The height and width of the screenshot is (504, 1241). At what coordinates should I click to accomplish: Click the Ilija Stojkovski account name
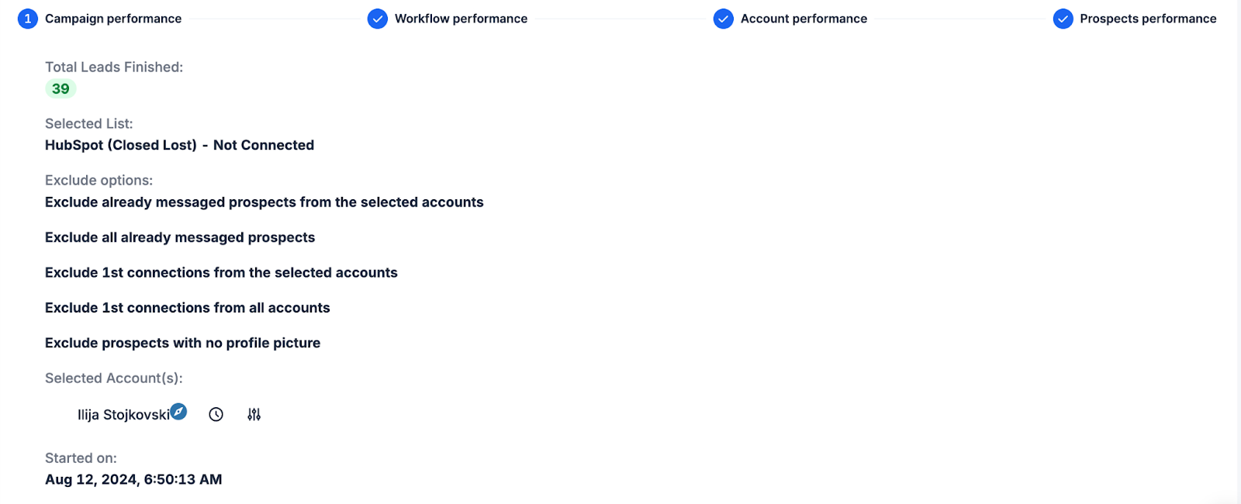click(123, 415)
